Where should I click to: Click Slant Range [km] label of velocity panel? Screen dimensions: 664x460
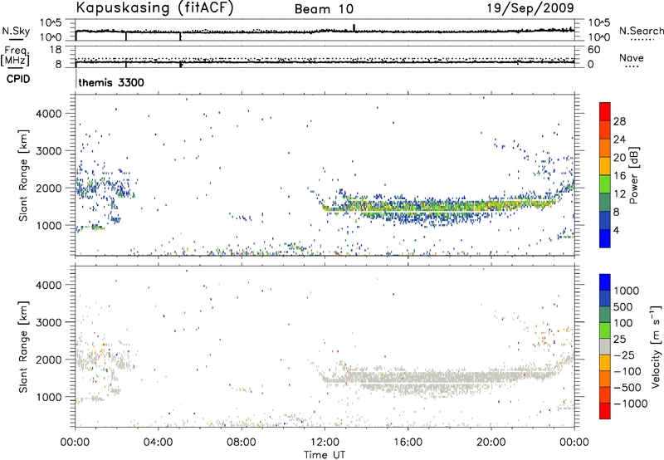click(x=23, y=346)
